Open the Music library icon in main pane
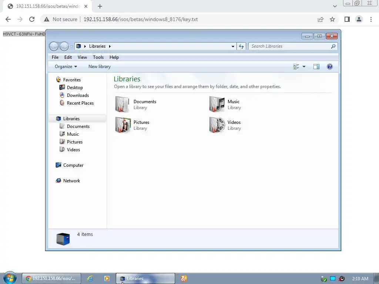This screenshot has height=284, width=379. 217,104
